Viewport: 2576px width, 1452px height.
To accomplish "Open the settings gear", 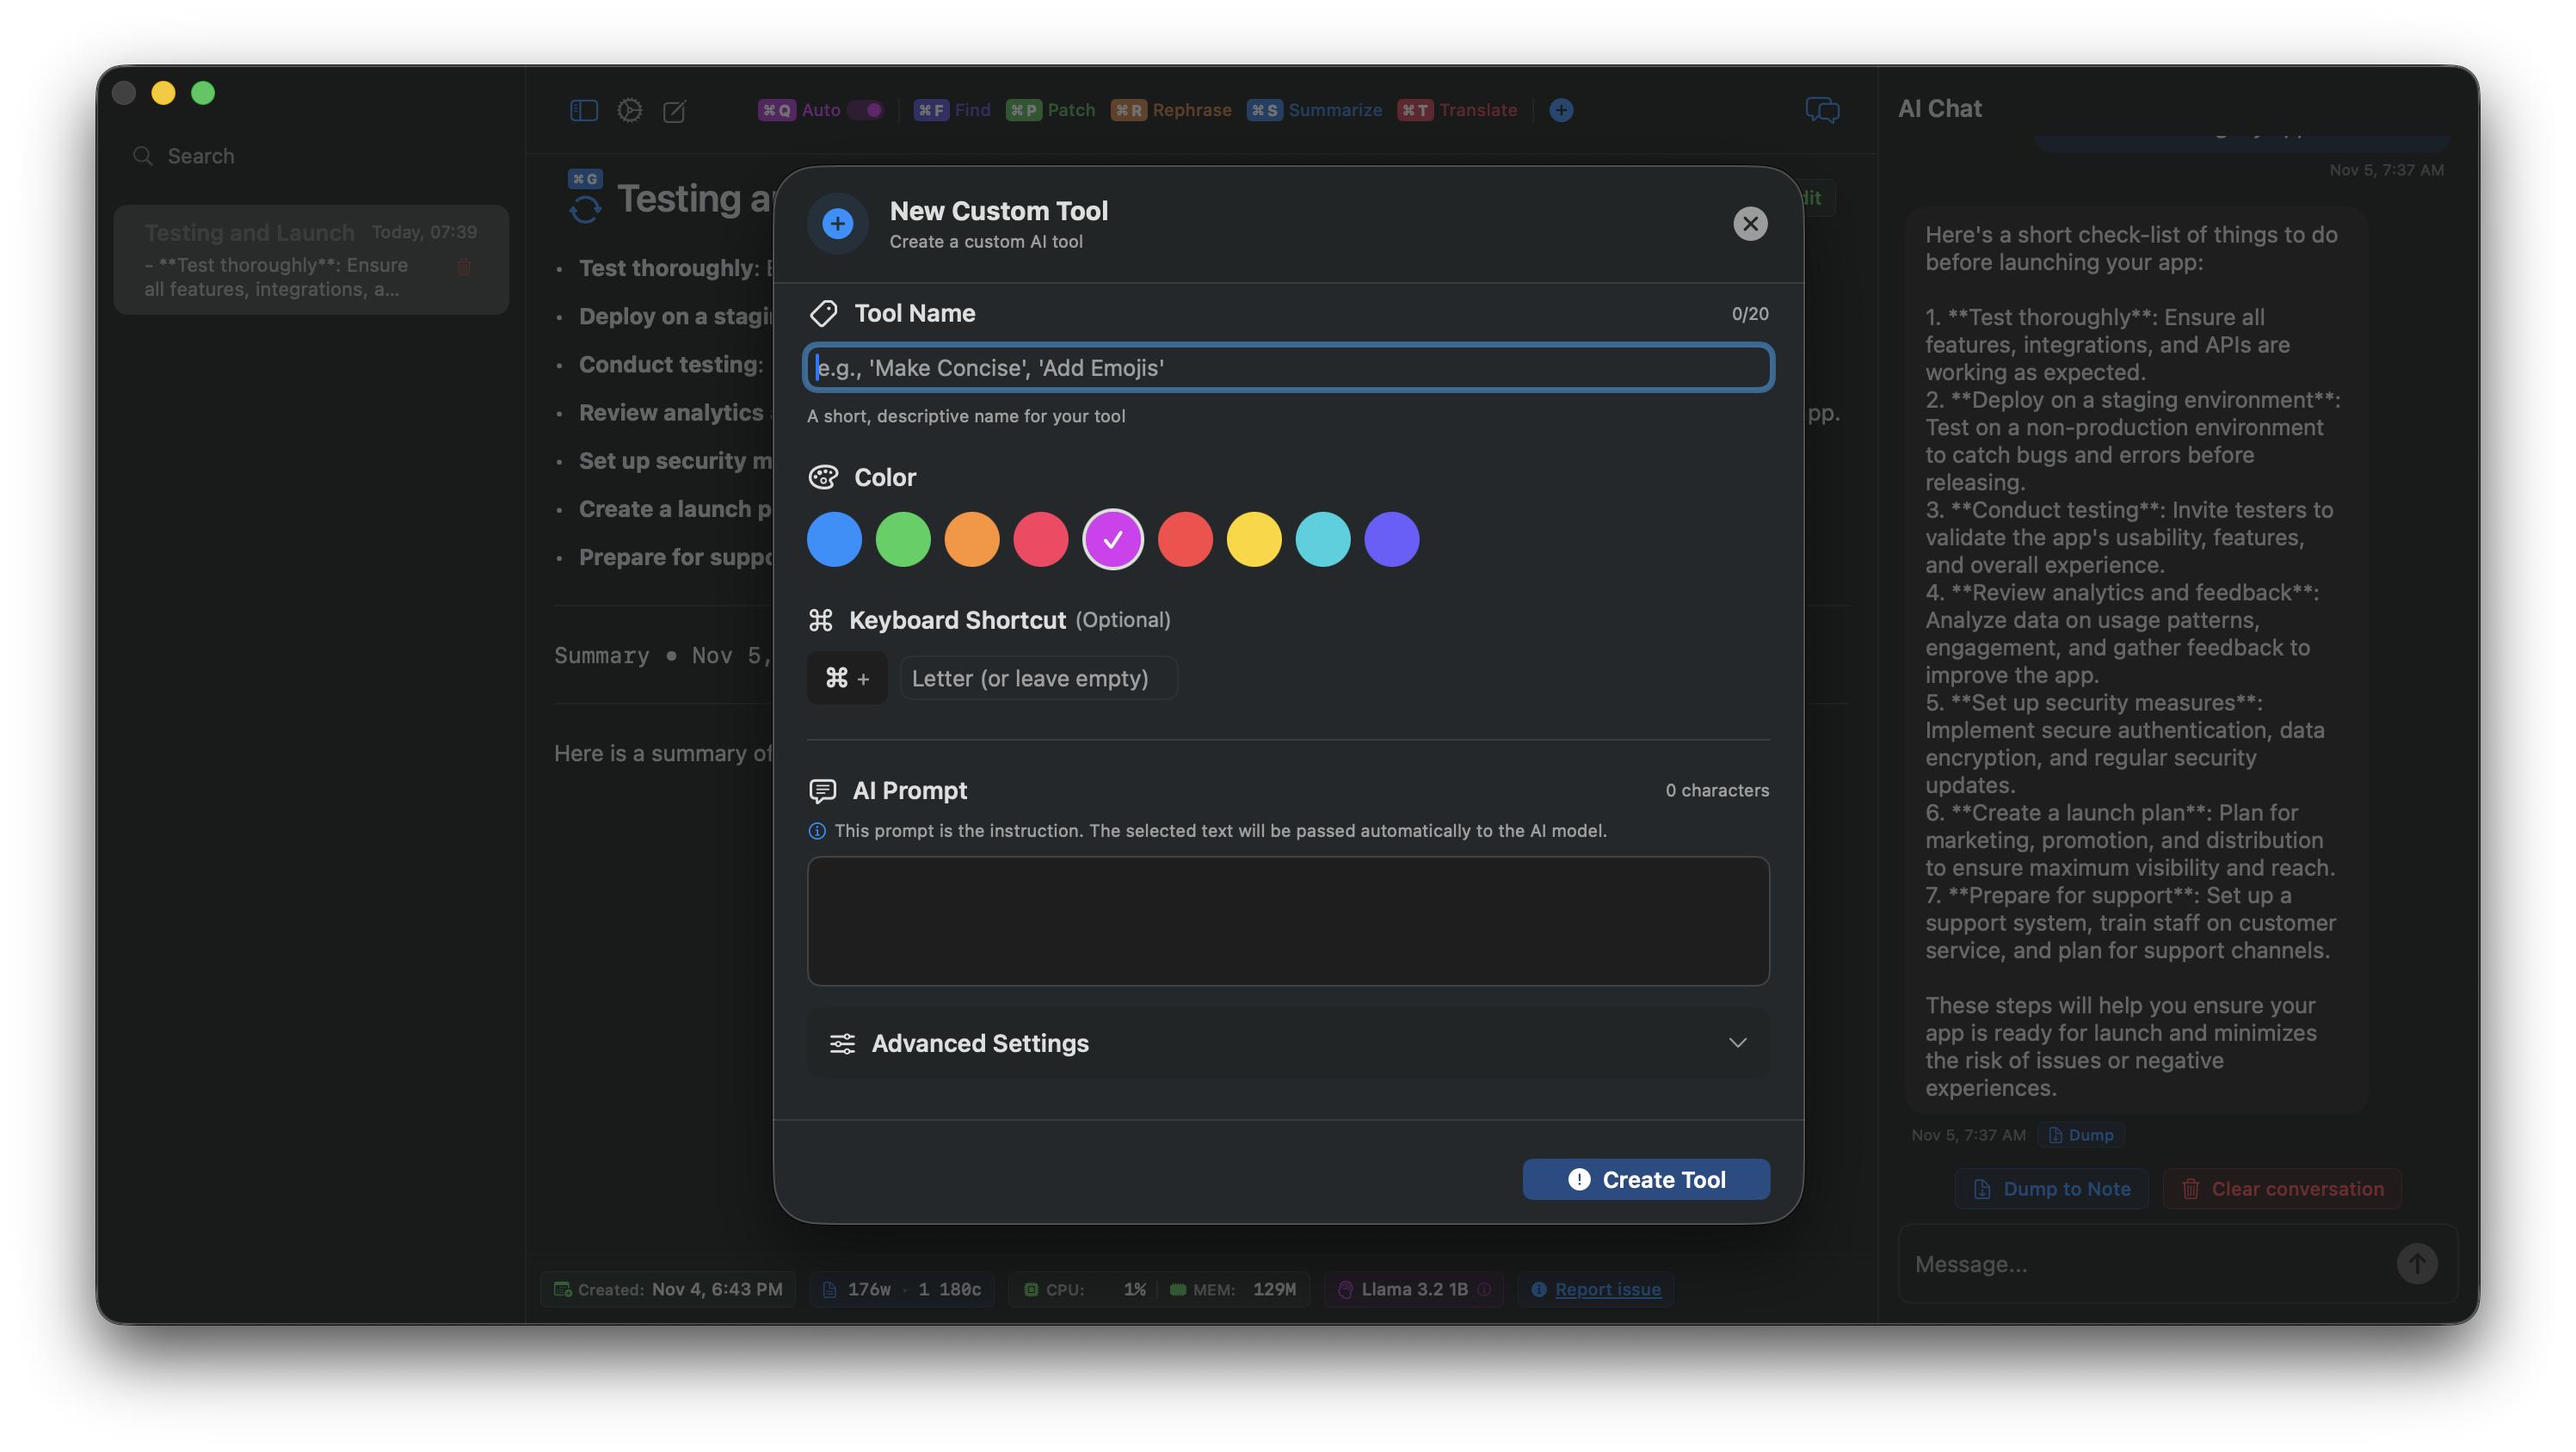I will tap(630, 110).
